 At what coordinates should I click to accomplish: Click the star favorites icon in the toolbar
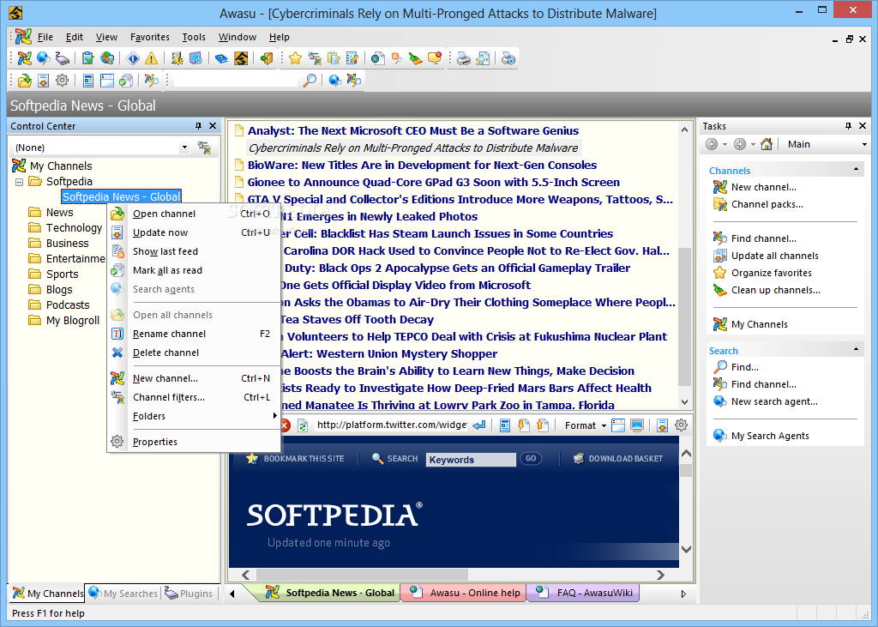point(295,58)
